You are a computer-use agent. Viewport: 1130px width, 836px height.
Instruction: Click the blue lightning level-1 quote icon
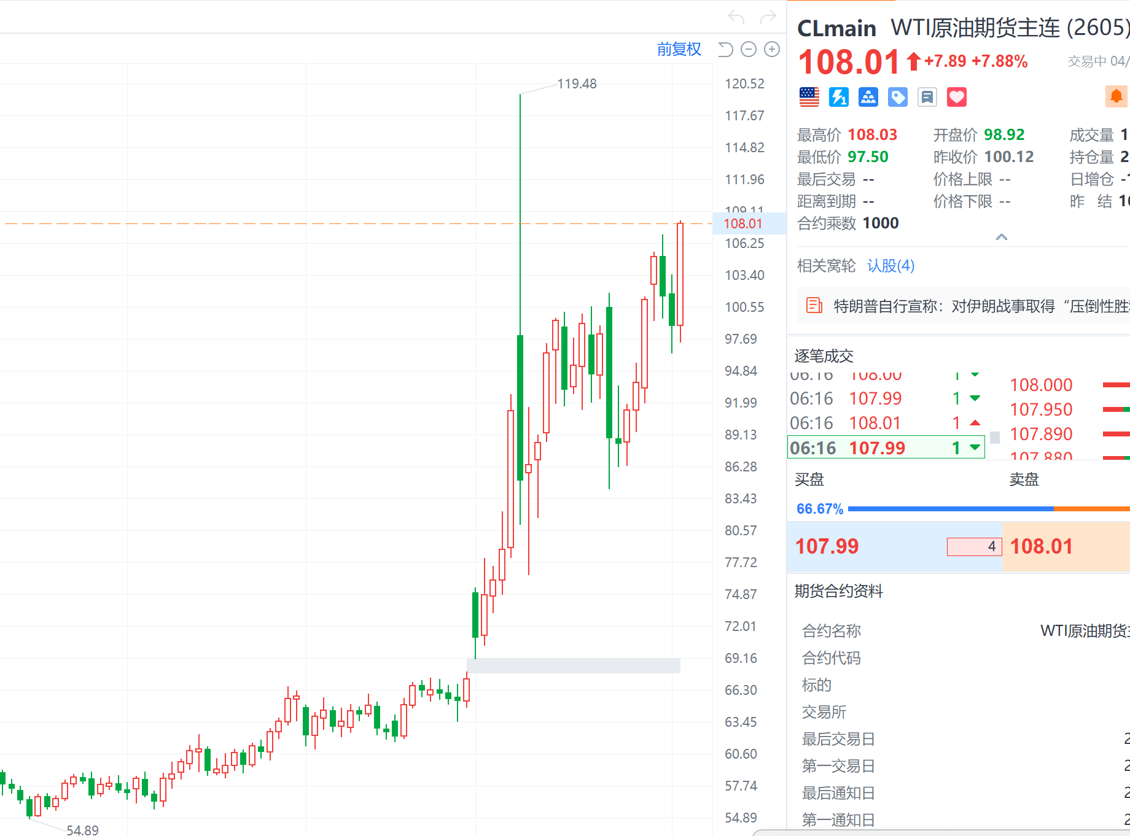(838, 97)
